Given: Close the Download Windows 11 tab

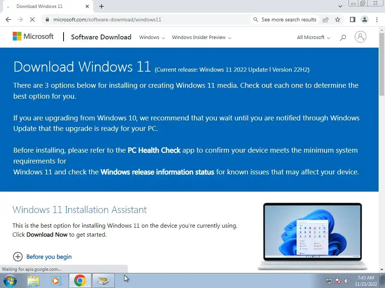Looking at the screenshot, I should 87,6.
